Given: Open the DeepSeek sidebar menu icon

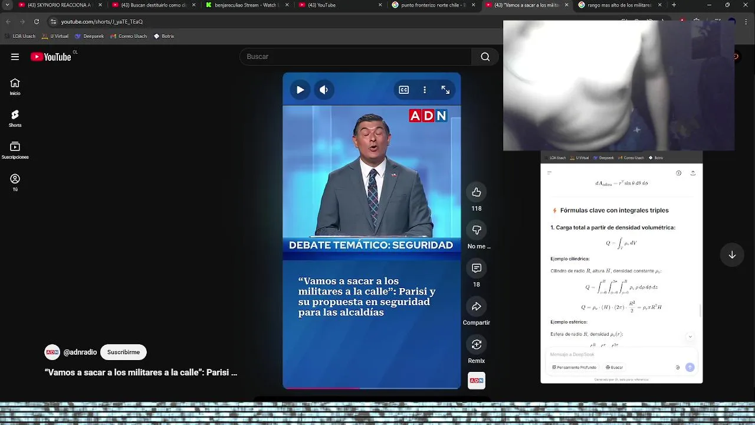Looking at the screenshot, I should coord(549,173).
